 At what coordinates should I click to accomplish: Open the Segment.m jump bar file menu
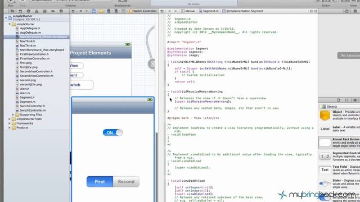pos(209,11)
